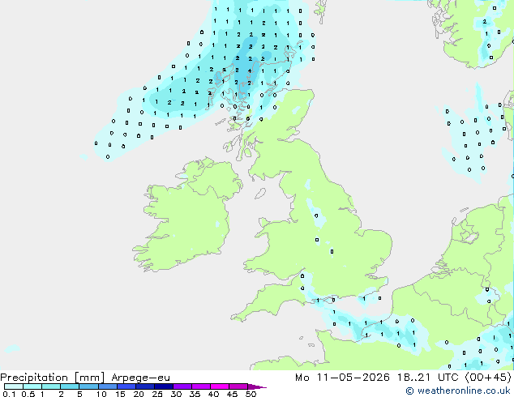The image size is (514, 397).
Task: Select the 30–35 mm purple legend swatch
Action: click(x=182, y=386)
